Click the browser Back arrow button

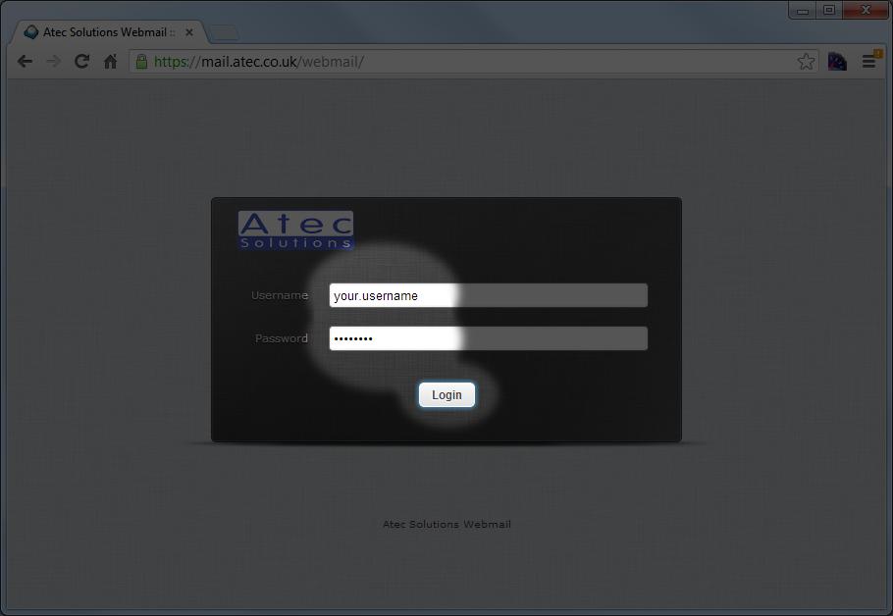click(x=25, y=62)
